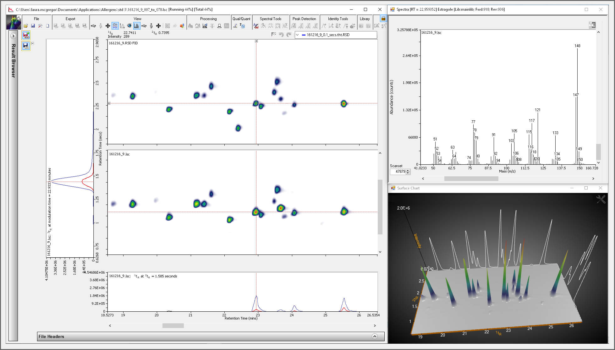Image resolution: width=615 pixels, height=350 pixels.
Task: Click the horizontal scrollbar thumb below the chromatogram
Action: click(173, 326)
